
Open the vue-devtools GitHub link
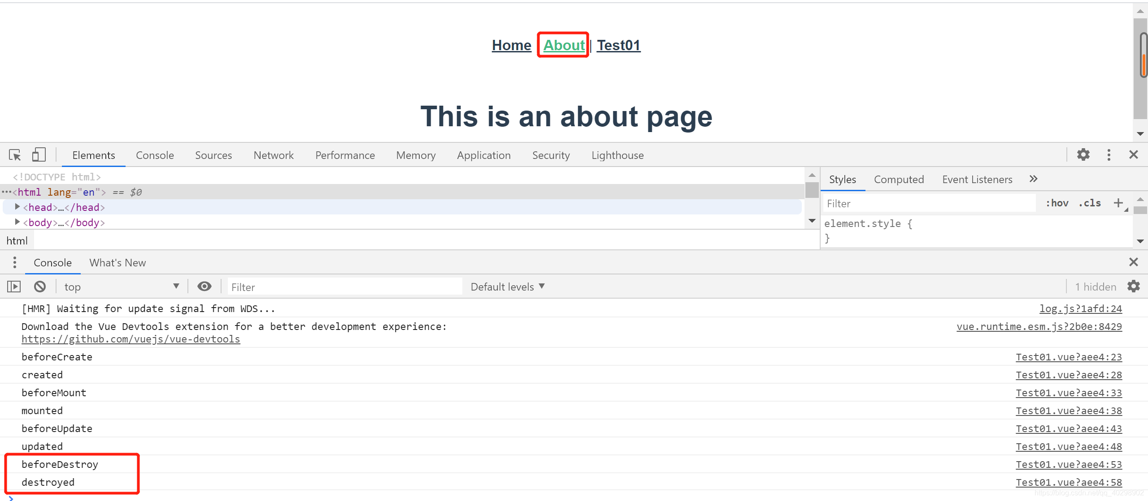(130, 339)
